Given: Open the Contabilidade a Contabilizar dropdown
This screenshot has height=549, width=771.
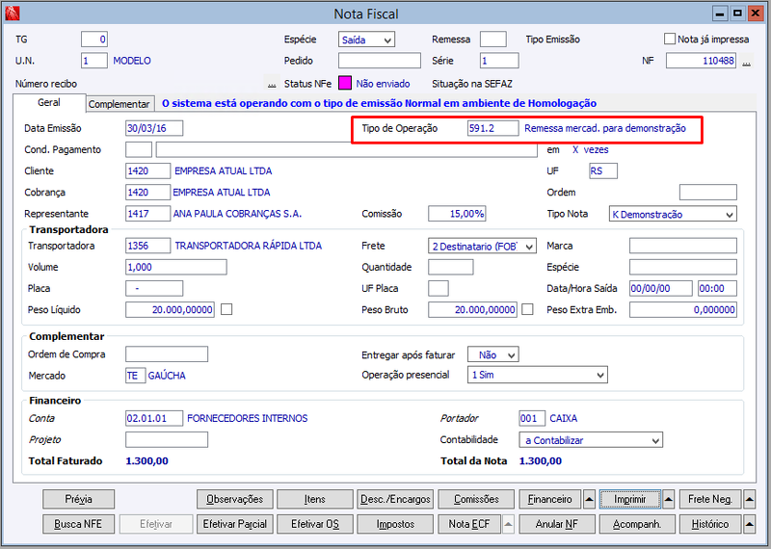Looking at the screenshot, I should point(591,440).
